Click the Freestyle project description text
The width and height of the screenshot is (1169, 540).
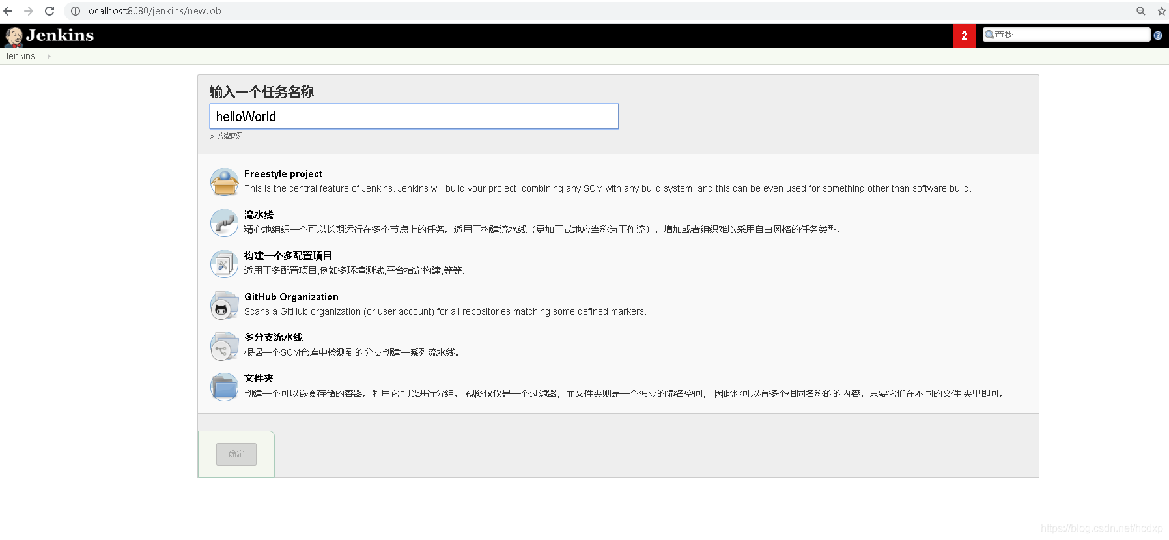[x=608, y=189]
